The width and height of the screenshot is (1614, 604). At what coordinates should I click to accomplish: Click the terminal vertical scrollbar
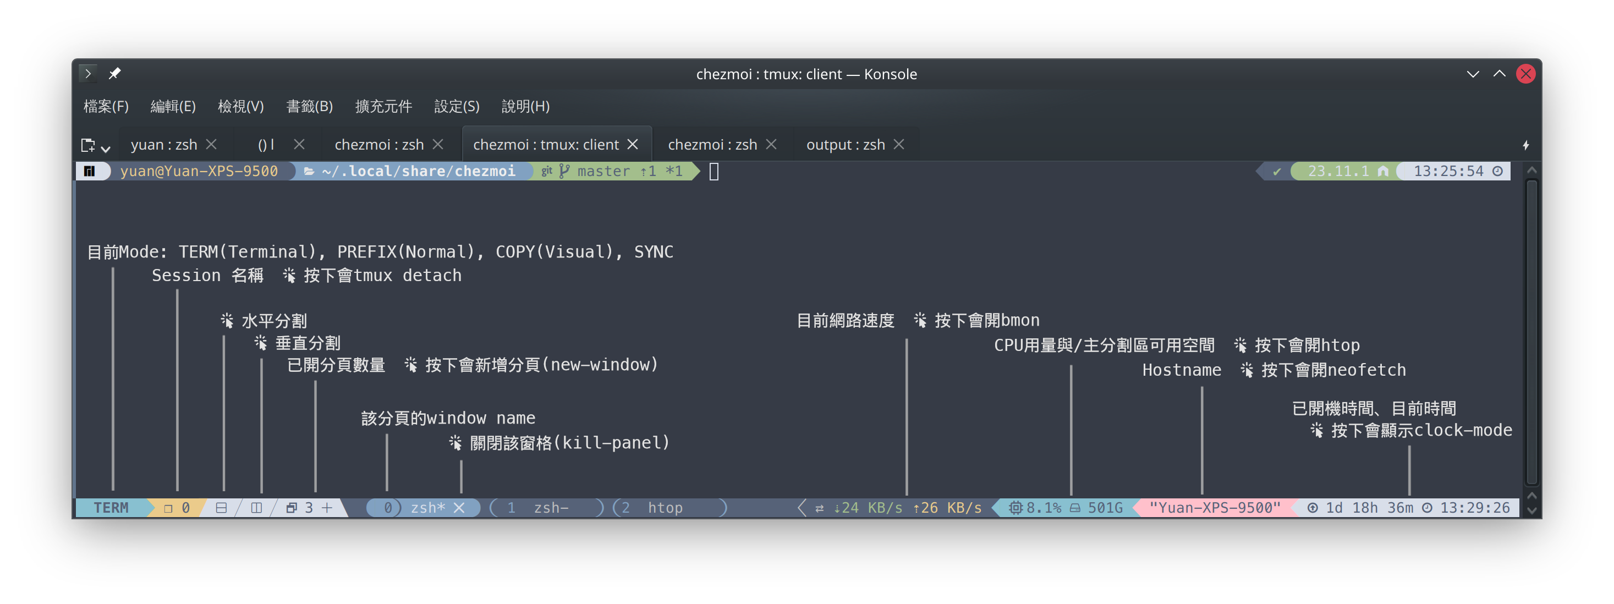pyautogui.click(x=1531, y=332)
